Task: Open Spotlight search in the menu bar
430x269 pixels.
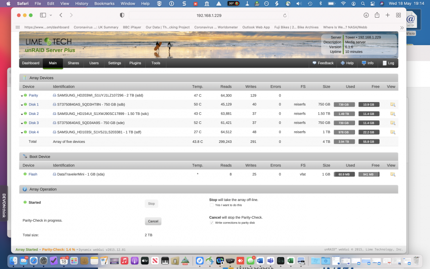Action: click(x=363, y=3)
